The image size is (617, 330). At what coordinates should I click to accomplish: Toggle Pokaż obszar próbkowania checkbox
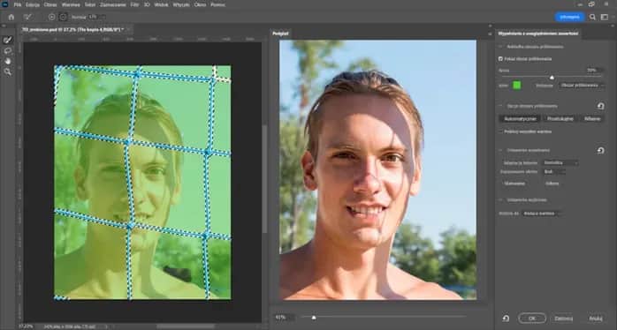[500, 59]
